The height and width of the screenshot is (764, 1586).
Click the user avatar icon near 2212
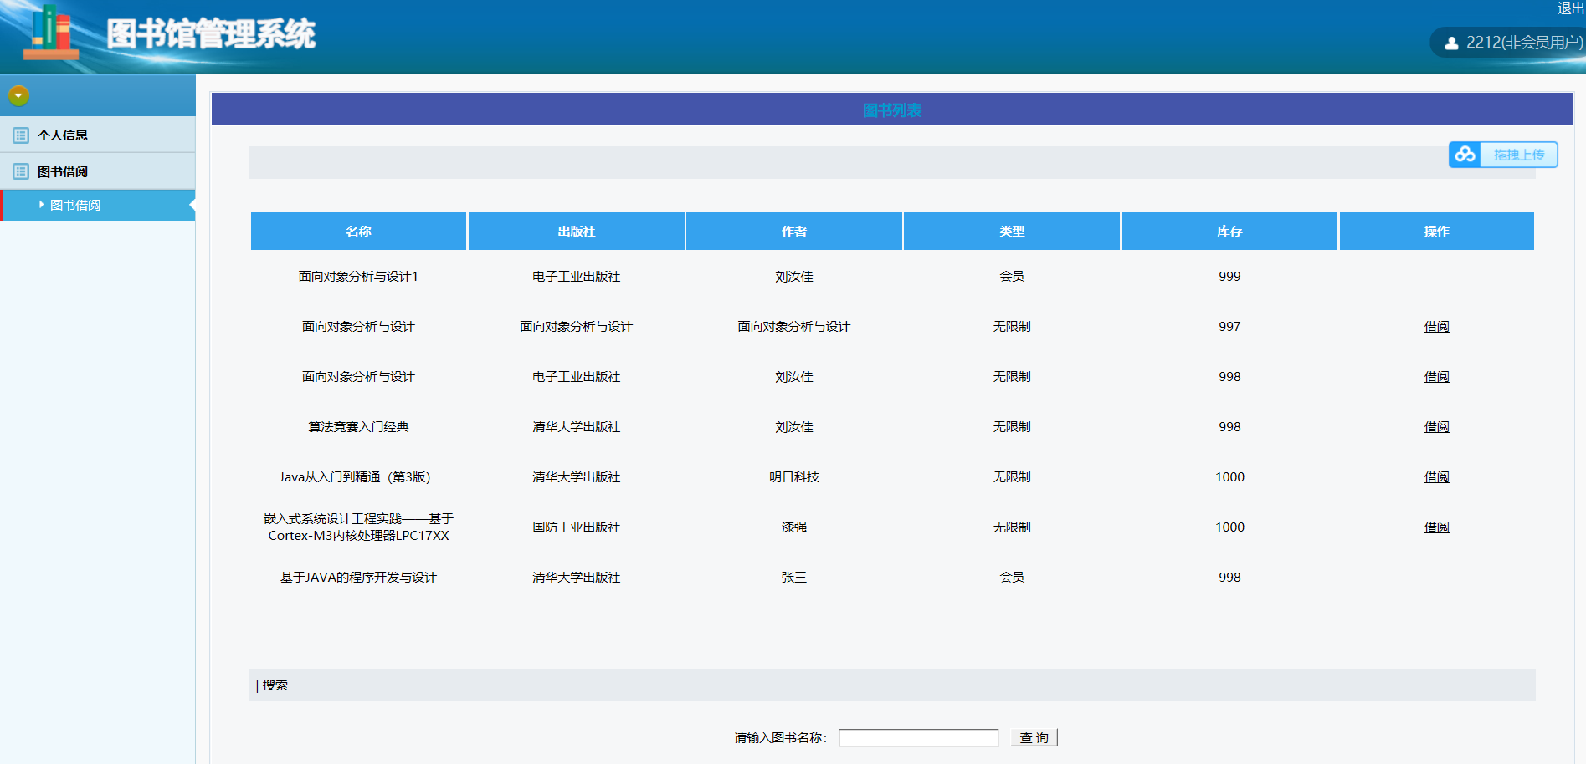pos(1451,43)
